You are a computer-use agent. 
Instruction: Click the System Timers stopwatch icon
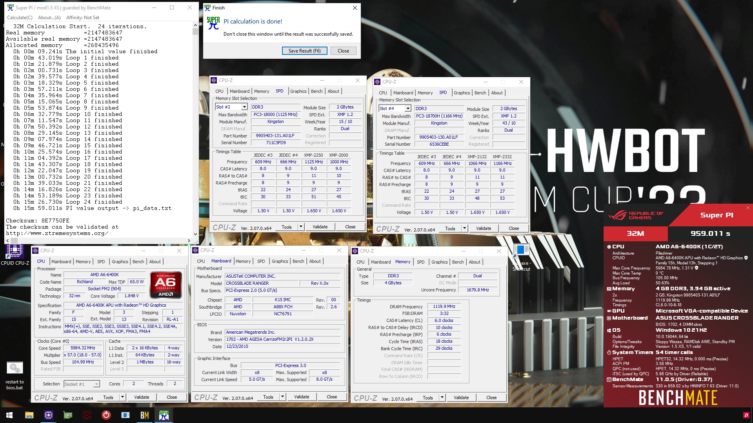point(609,352)
